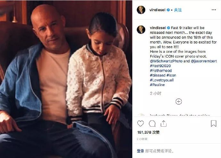Click the 登录 login link
The width and height of the screenshot is (221, 158).
(x=140, y=151)
